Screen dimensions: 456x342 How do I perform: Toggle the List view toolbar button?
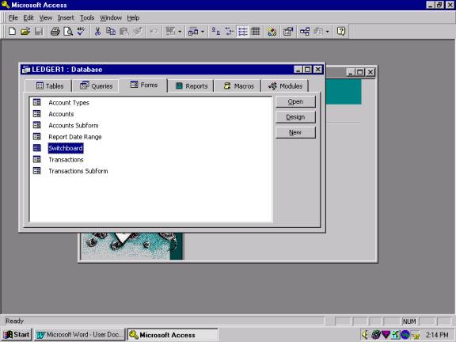(242, 31)
